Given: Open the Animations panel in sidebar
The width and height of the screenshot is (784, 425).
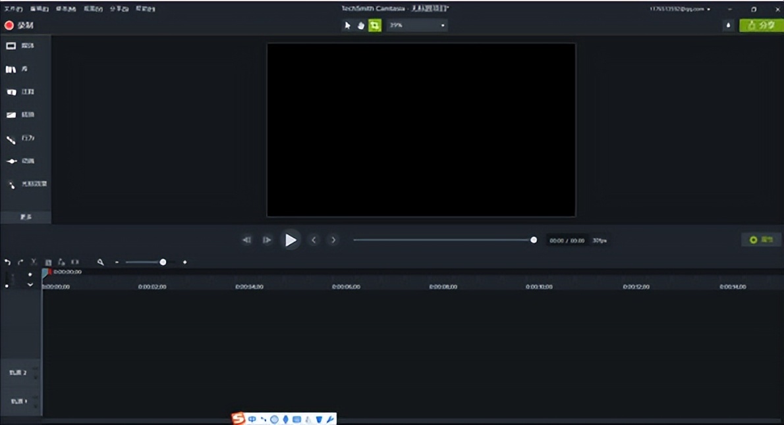Looking at the screenshot, I should click(11, 161).
